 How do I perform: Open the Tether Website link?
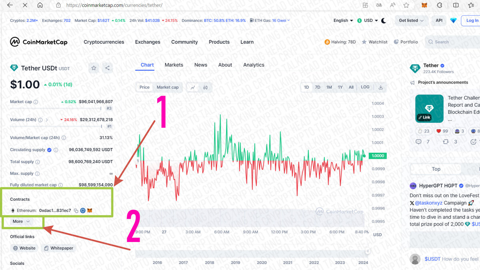coord(24,248)
